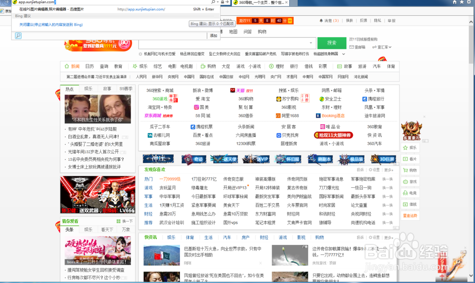Click the page settings gear beside hot searches

[140, 54]
